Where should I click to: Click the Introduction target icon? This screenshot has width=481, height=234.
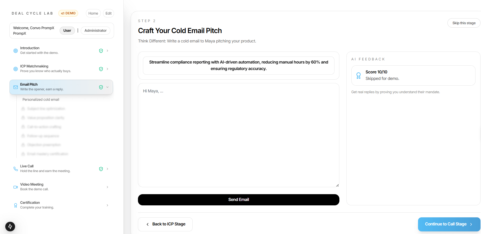tap(15, 50)
